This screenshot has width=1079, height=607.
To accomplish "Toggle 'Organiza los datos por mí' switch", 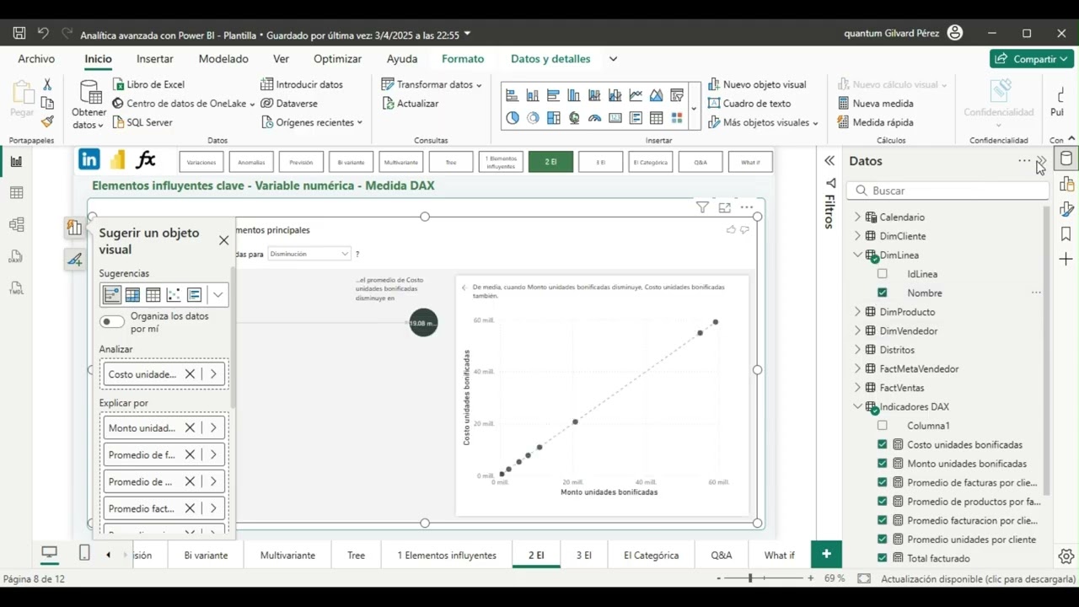I will coord(112,321).
